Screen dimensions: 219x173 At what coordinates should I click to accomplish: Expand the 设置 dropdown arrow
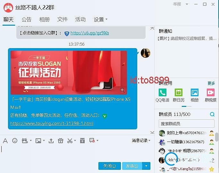pyautogui.click(x=106, y=19)
